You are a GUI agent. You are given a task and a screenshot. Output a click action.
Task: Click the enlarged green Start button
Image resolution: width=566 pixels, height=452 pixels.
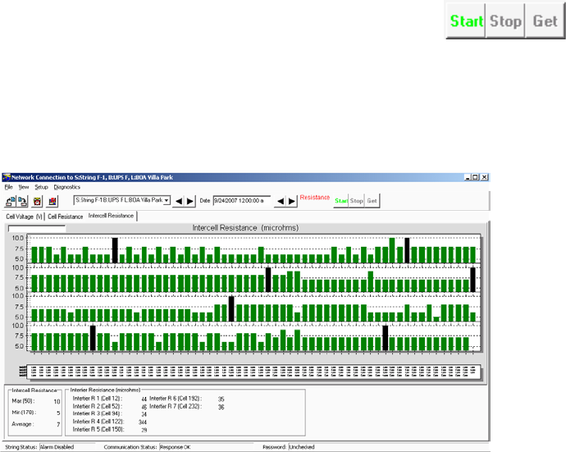(466, 21)
